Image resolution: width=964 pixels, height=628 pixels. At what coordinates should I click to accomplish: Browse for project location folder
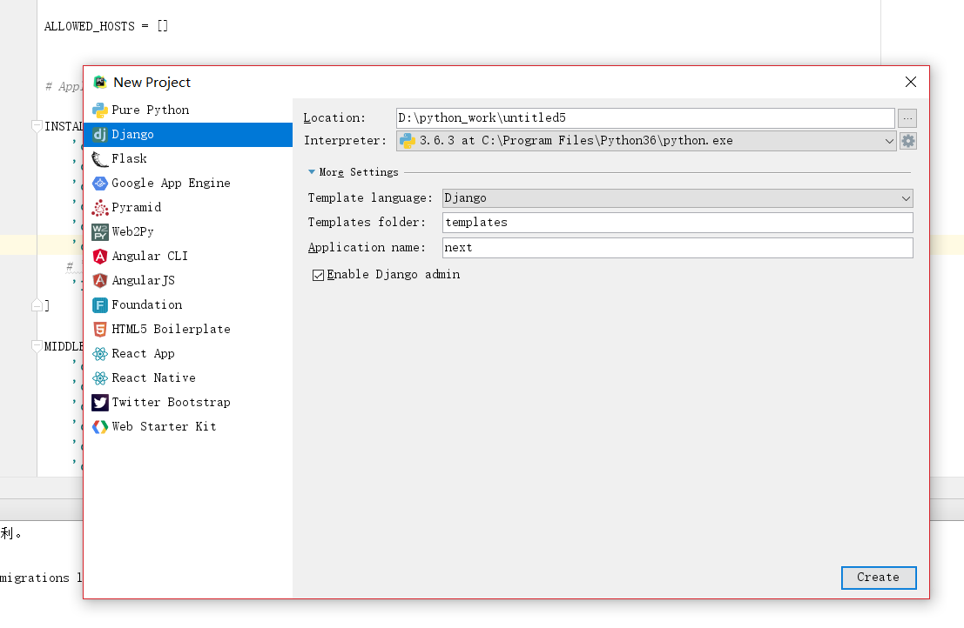(907, 118)
